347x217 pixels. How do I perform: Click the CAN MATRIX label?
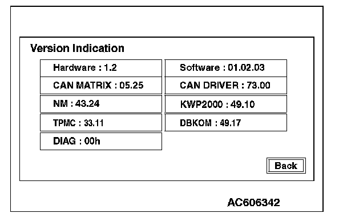[x=82, y=85]
